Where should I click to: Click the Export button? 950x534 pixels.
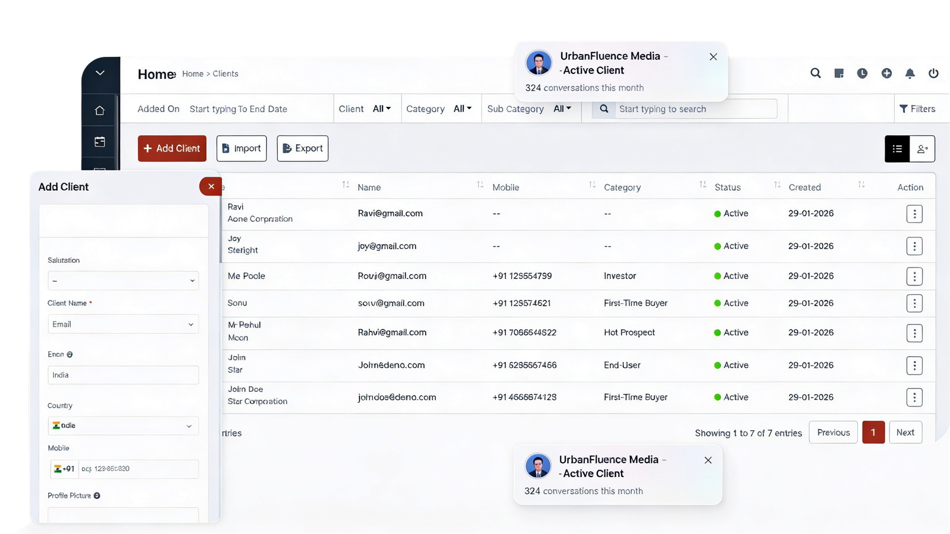click(x=302, y=148)
